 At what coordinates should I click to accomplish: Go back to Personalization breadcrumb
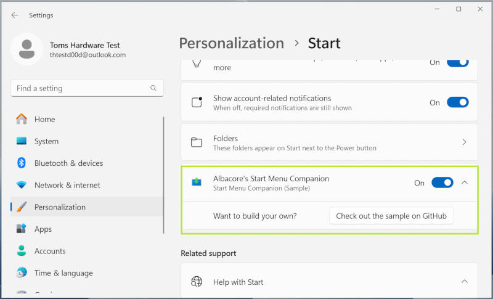[231, 43]
